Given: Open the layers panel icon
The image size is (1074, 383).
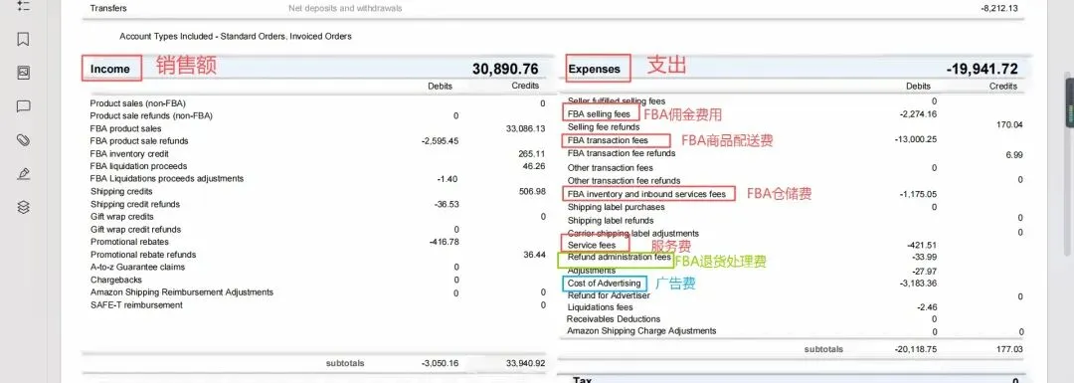Looking at the screenshot, I should point(23,207).
